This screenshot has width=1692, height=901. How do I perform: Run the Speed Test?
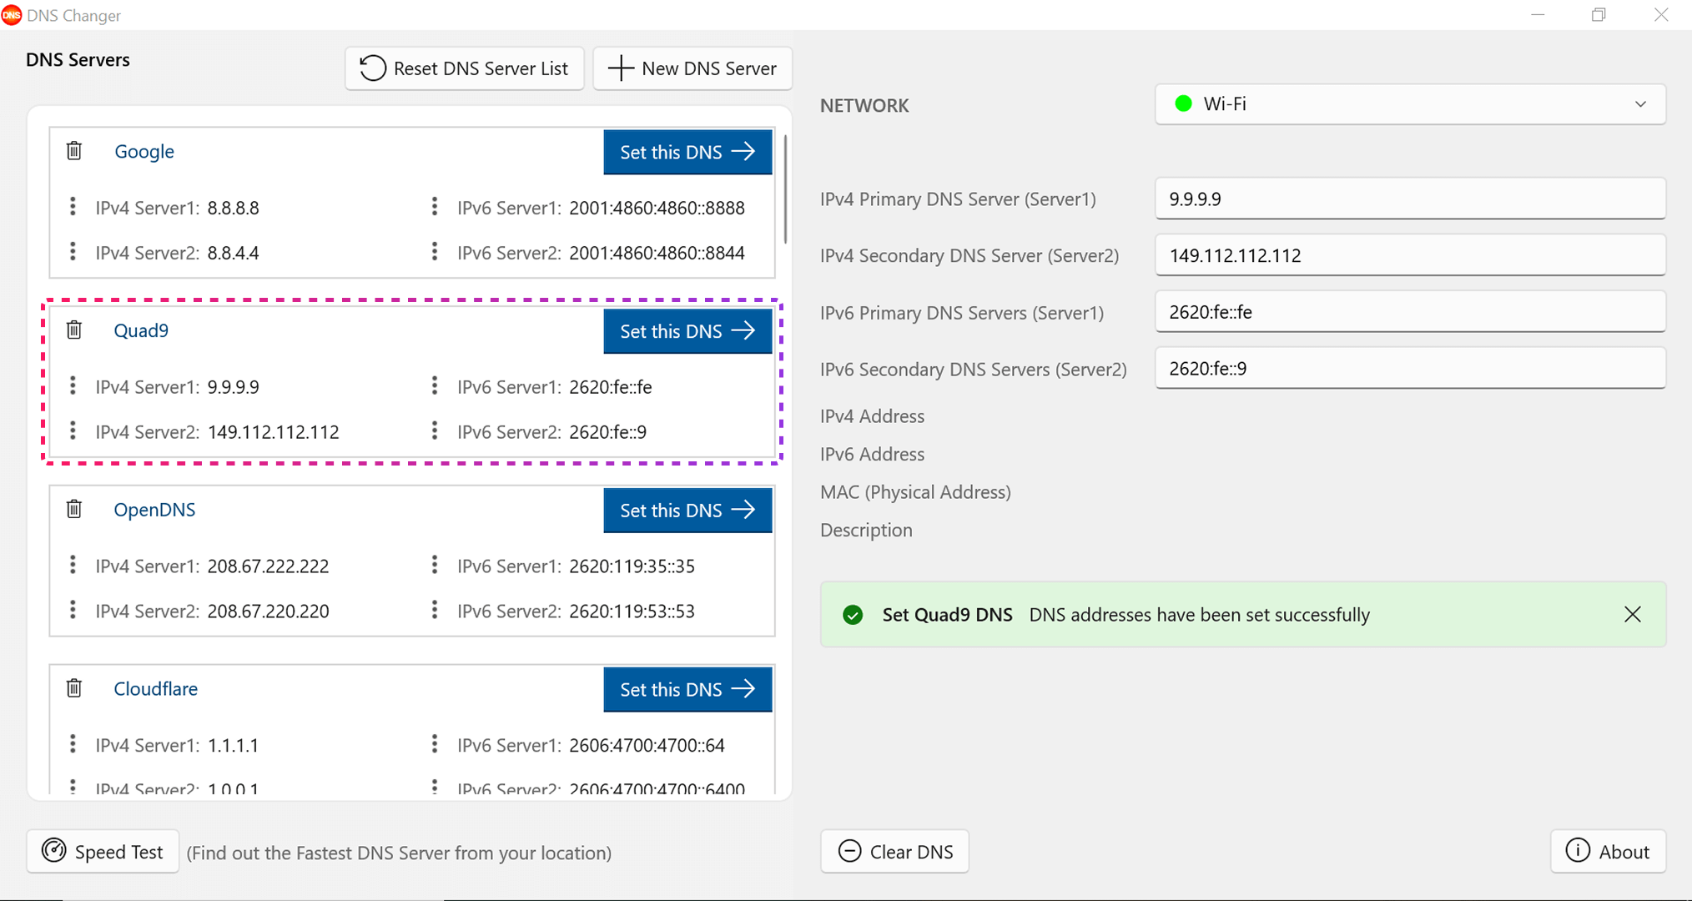tap(103, 852)
